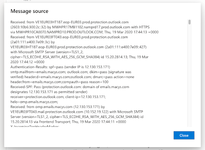Click the "smtp.mailfrom=emails.macys.com" line
The width and height of the screenshot is (205, 150).
click(x=71, y=72)
